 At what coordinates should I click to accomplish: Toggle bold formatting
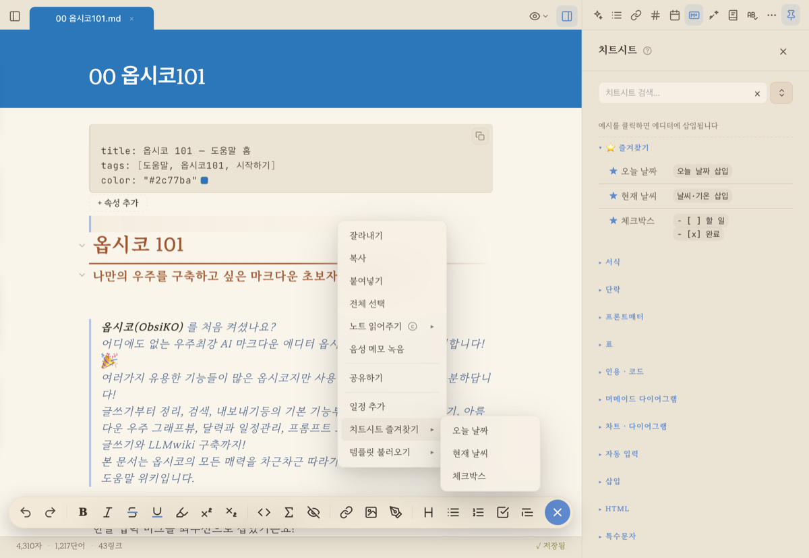[x=83, y=513]
